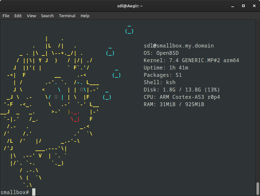Click the sdl@smallbox.my.domain text
This screenshot has width=260, height=196.
tap(178, 46)
